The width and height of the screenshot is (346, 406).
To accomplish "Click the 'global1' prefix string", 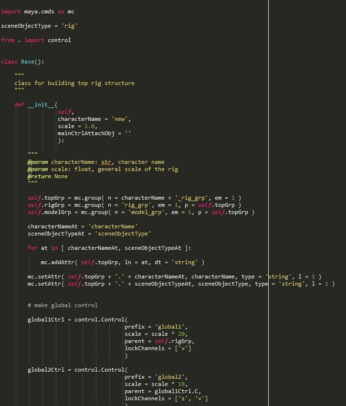I will tap(169, 327).
